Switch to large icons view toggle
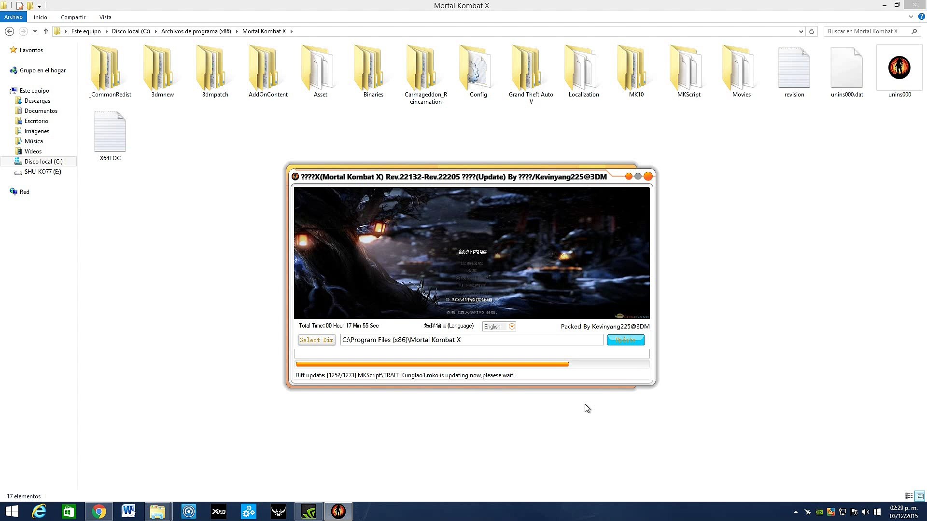The width and height of the screenshot is (927, 521). (920, 496)
